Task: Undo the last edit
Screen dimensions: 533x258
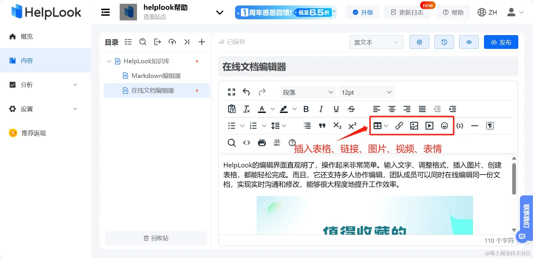Action: 246,92
